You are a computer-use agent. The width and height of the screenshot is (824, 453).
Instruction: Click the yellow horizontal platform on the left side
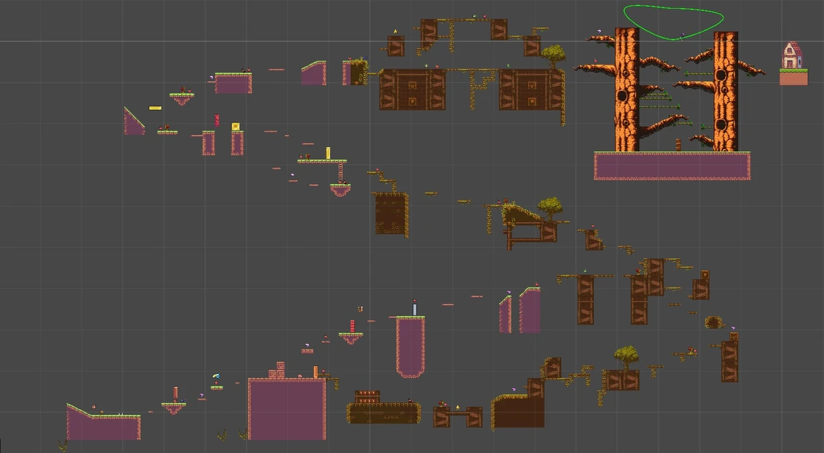tap(155, 108)
